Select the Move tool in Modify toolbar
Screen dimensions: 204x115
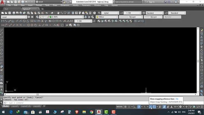[201, 47]
